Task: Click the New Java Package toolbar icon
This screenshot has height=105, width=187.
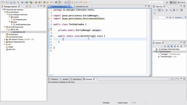Action: (x=36, y=2)
